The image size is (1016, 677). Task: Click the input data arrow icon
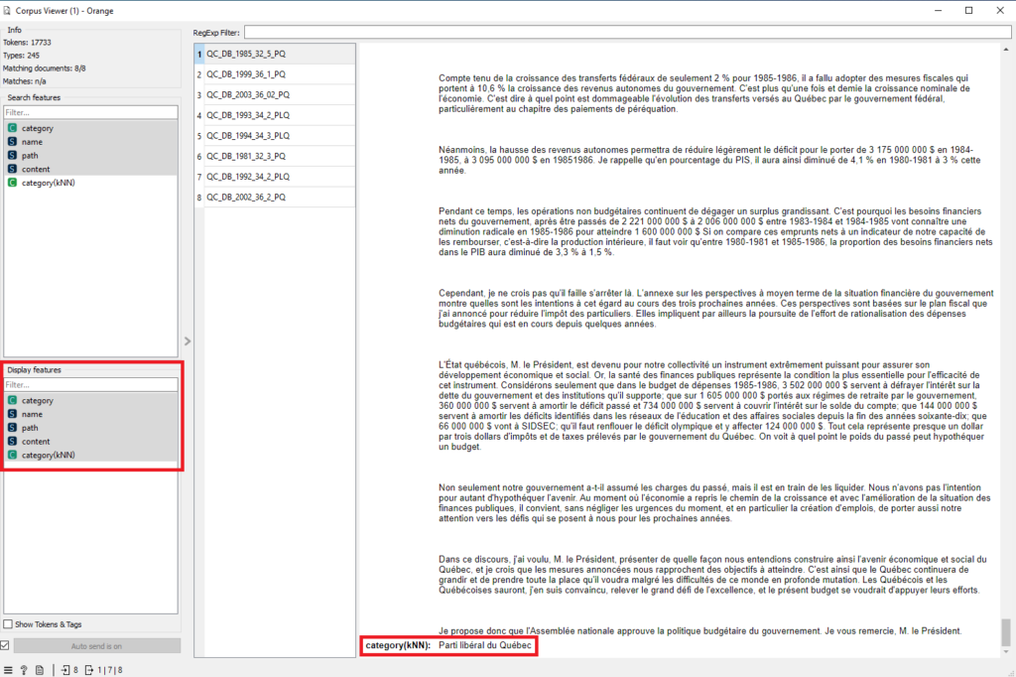(65, 670)
